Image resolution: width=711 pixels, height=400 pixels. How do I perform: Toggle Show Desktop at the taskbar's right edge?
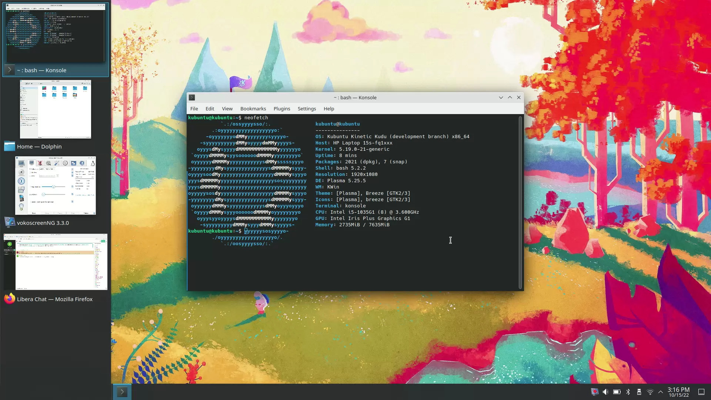[x=702, y=392]
